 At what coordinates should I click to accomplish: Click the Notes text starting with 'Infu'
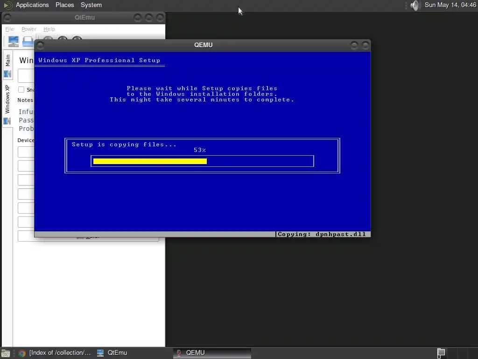coord(26,112)
